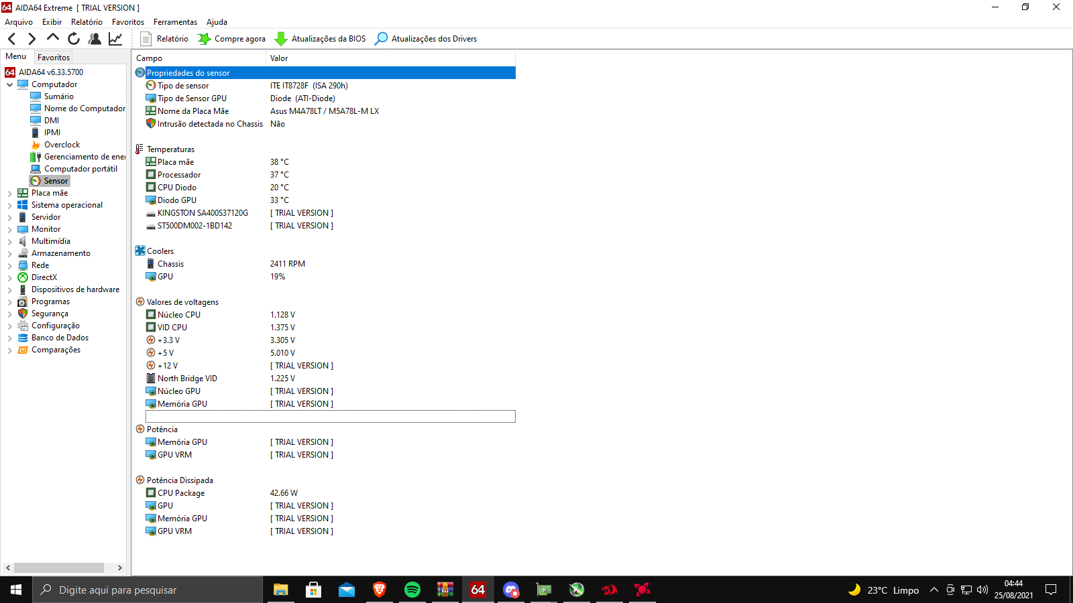Open the Arquivo menu

click(x=19, y=22)
